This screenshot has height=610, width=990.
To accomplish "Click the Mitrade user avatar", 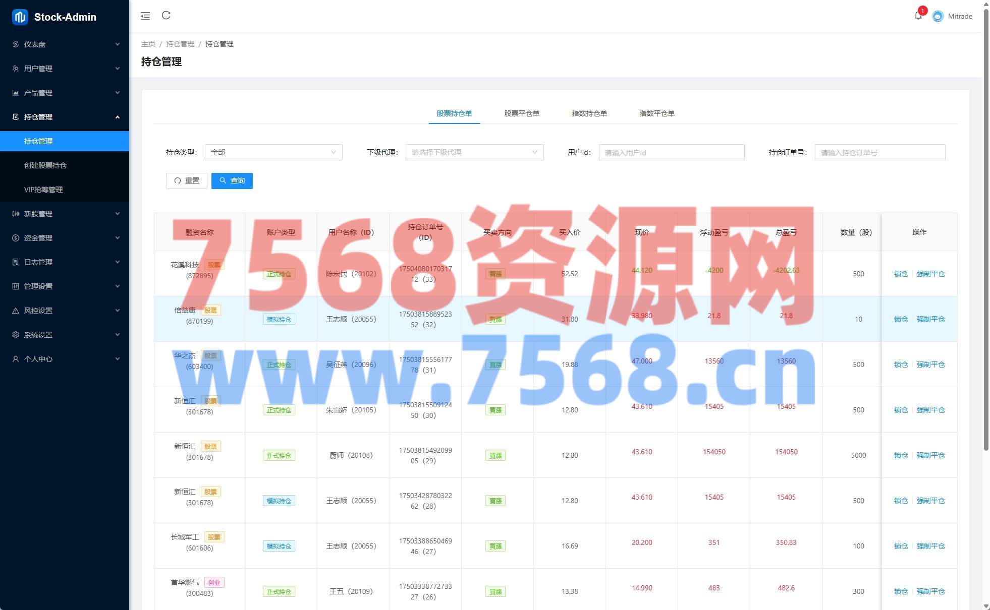I will pyautogui.click(x=938, y=16).
